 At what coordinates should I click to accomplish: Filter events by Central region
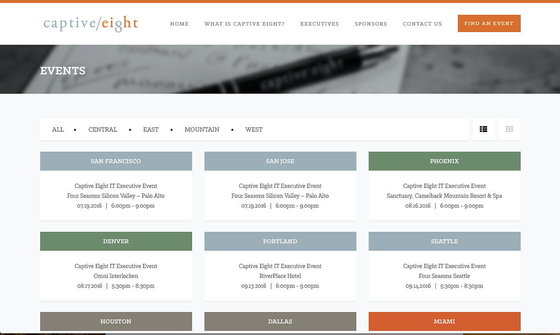(103, 129)
